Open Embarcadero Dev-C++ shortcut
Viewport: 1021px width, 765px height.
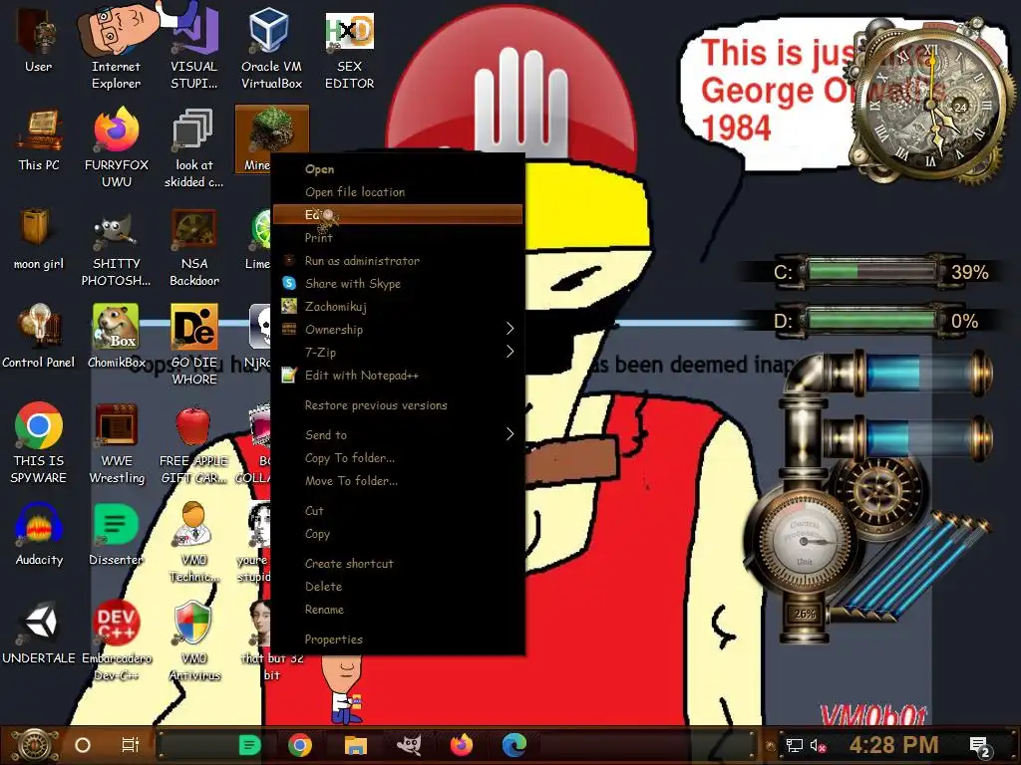tap(116, 640)
